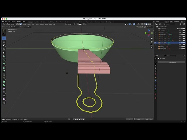Image resolution: width=187 pixels, height=140 pixels.
Task: Select the Annotate tool
Action: [4, 52]
